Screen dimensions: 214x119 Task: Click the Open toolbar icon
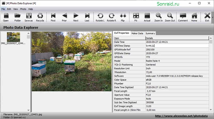pyautogui.click(x=6, y=17)
